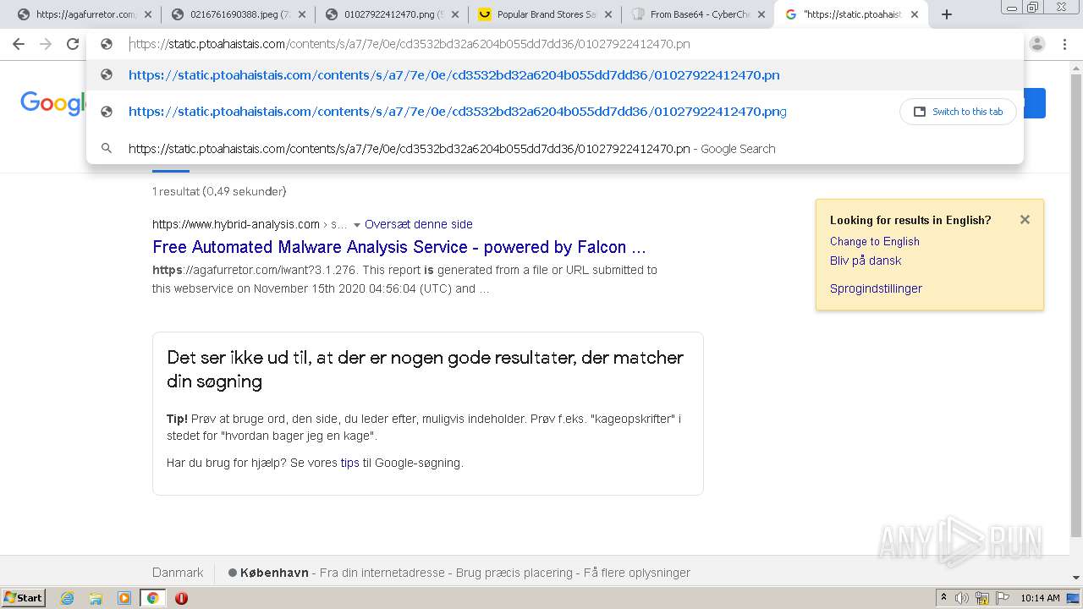Open the user profile avatar
The image size is (1083, 609).
click(1037, 44)
